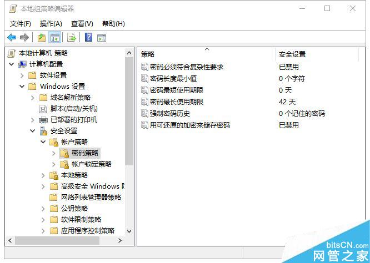The width and height of the screenshot is (370, 263).
Task: Click the 42 天 setting value
Action: [287, 102]
